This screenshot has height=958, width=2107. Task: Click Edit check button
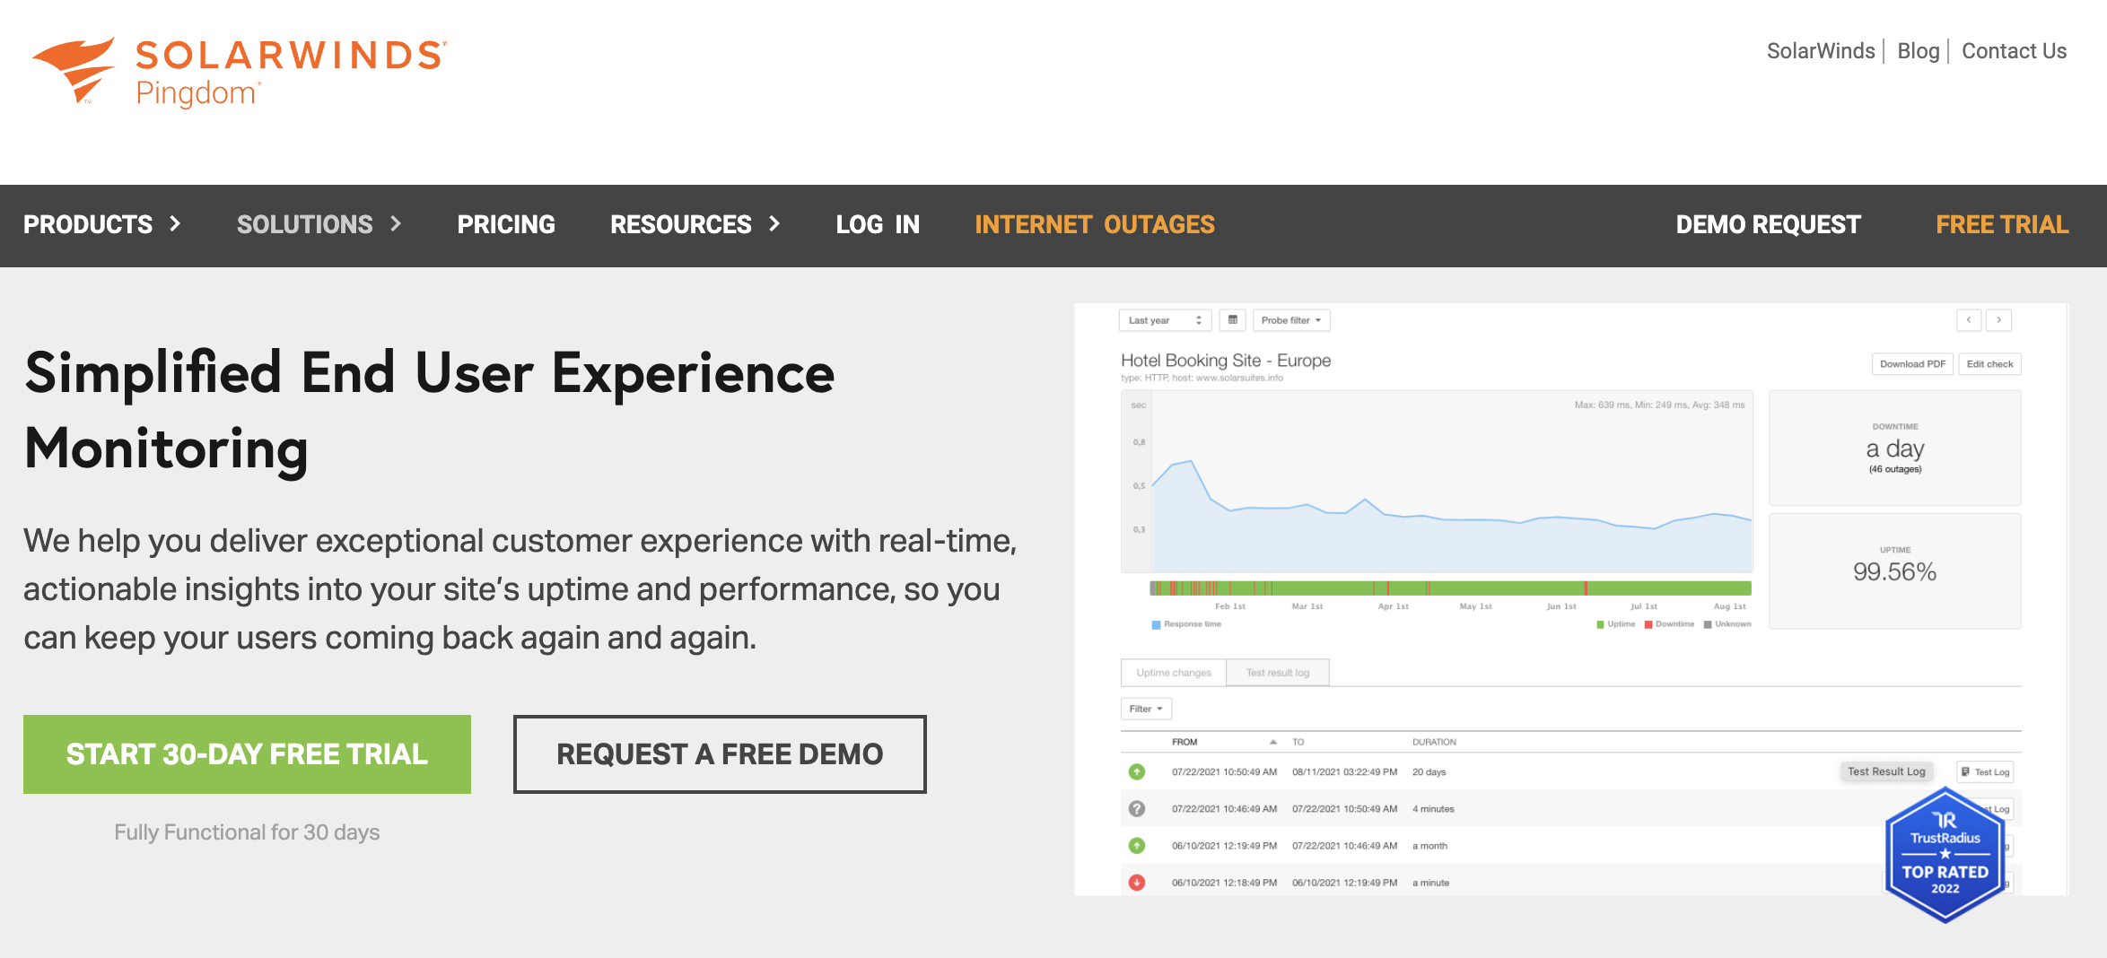click(x=1989, y=364)
